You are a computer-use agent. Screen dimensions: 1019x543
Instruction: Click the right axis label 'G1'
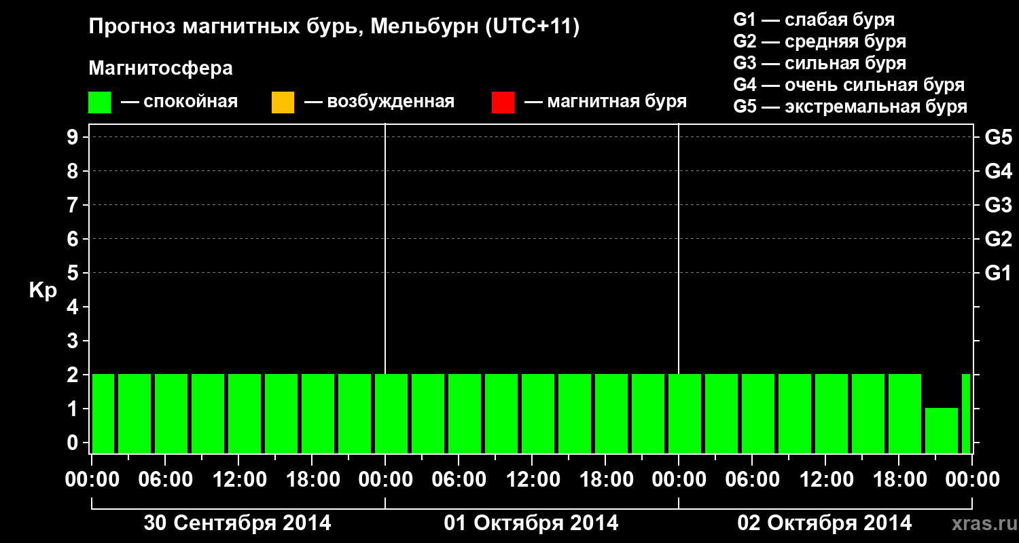click(x=998, y=273)
